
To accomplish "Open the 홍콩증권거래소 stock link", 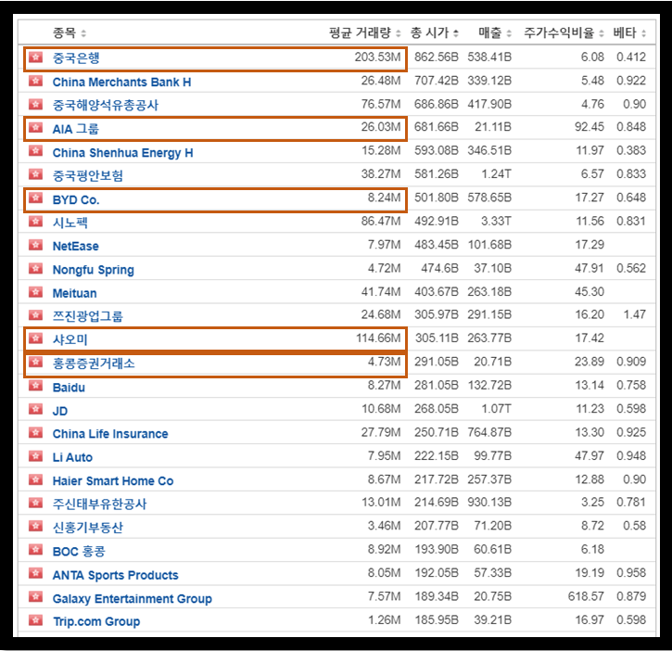I will pos(94,364).
